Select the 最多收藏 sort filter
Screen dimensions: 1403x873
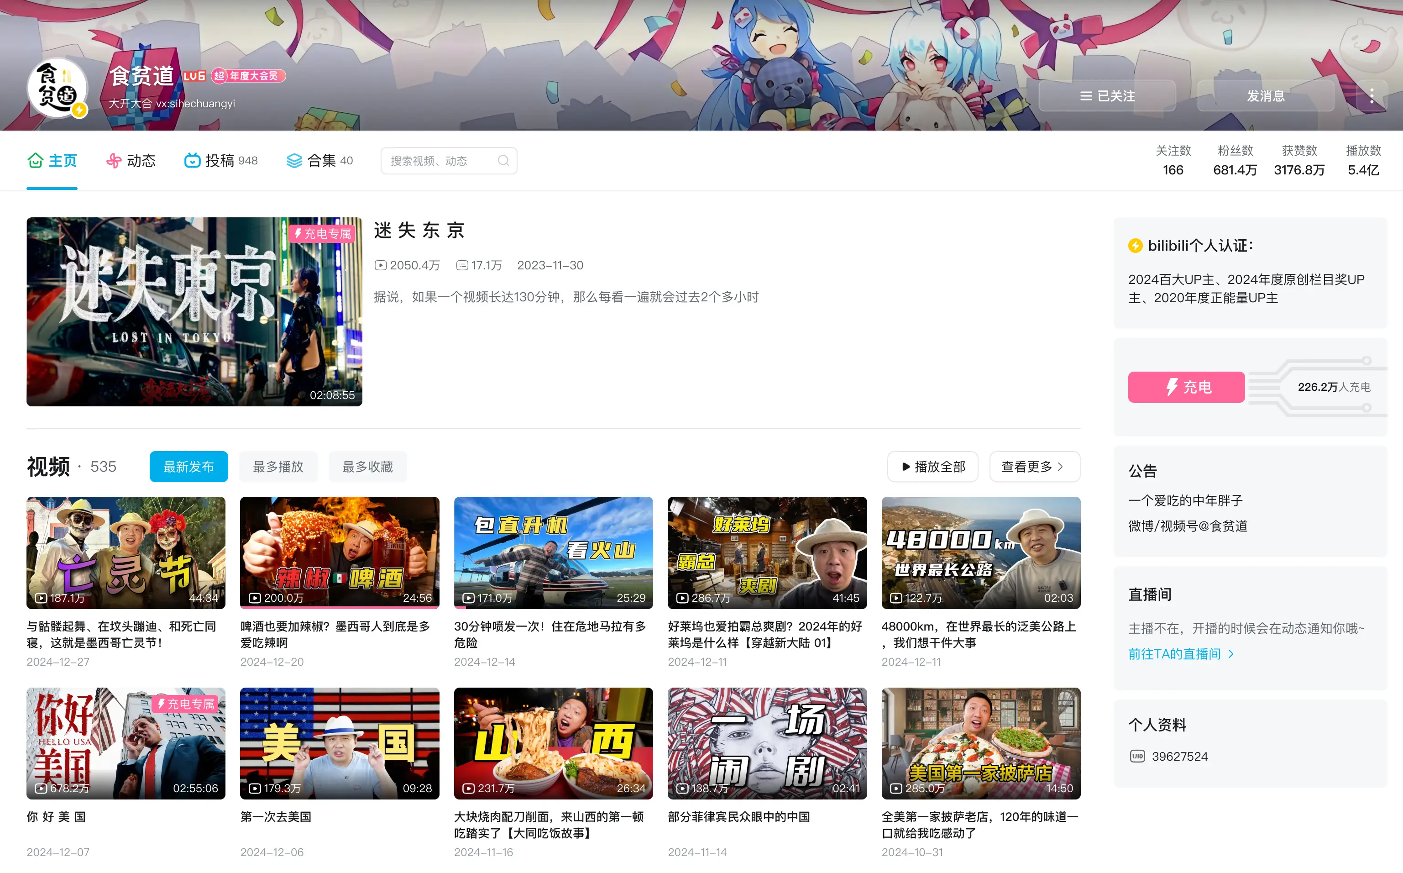click(x=367, y=467)
